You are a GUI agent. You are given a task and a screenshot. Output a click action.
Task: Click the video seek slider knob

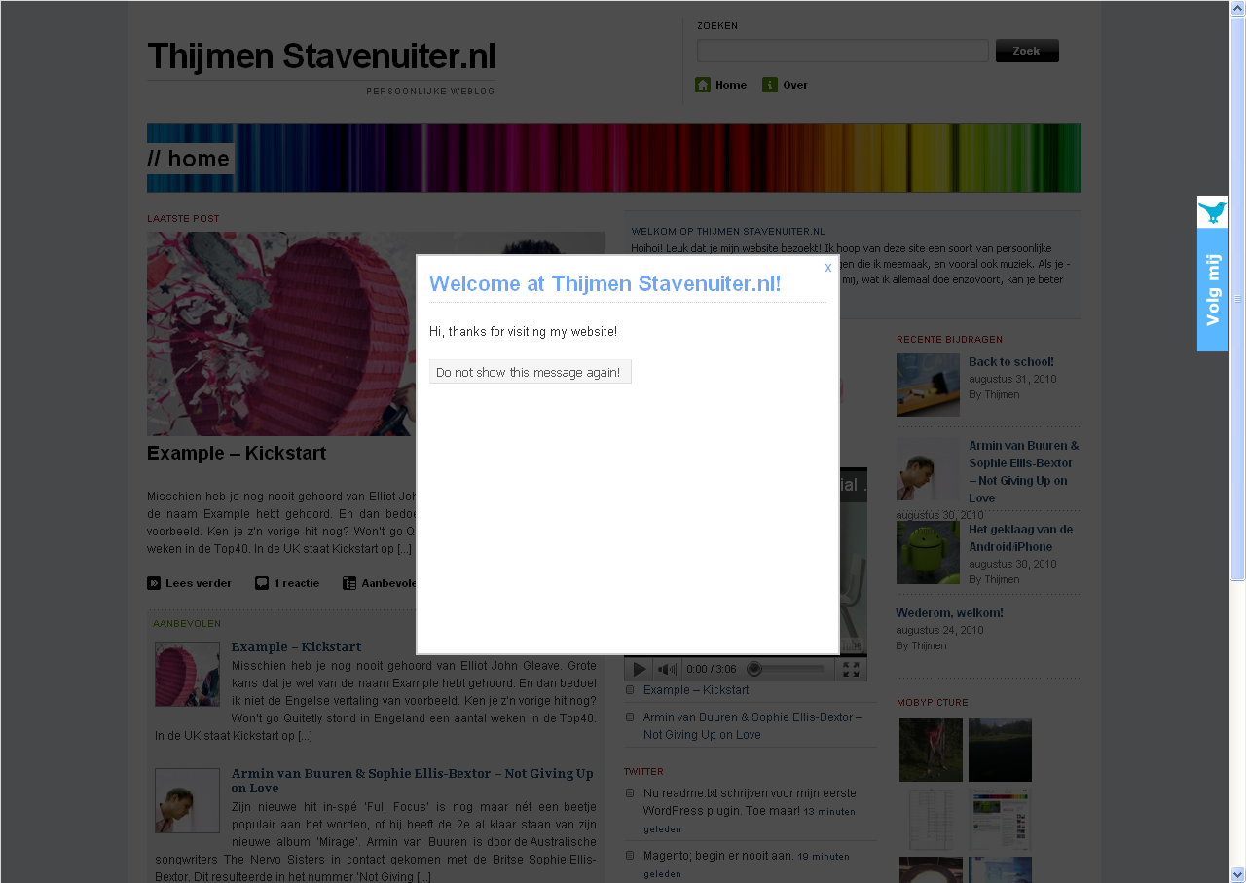coord(753,669)
